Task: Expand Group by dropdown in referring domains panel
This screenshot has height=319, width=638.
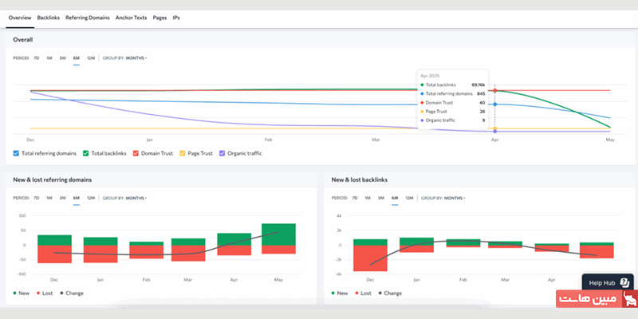Action: 136,198
